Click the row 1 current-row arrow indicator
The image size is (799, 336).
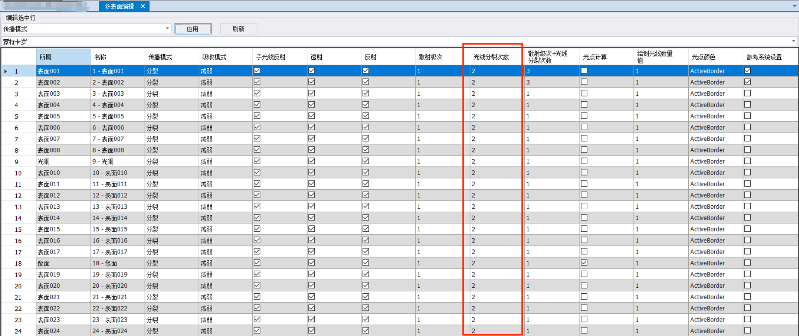point(6,71)
